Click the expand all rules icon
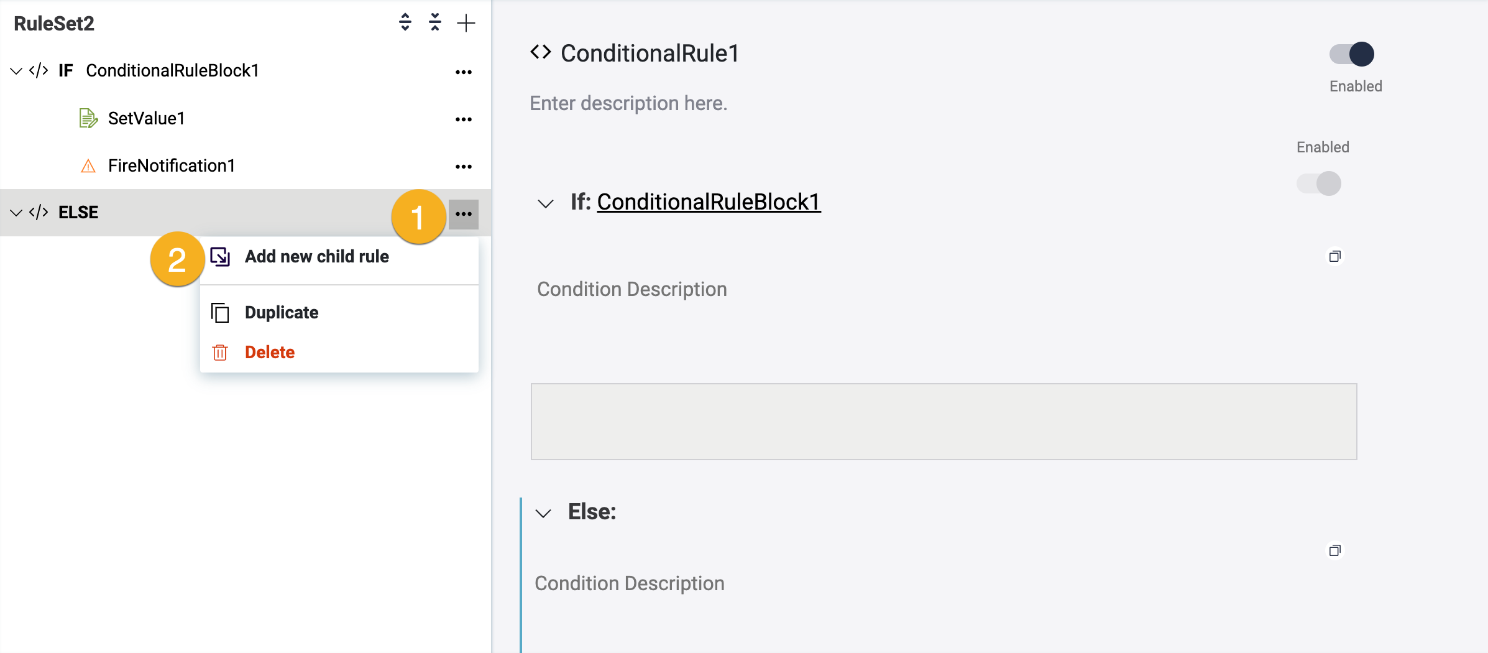Image resolution: width=1488 pixels, height=653 pixels. point(405,23)
